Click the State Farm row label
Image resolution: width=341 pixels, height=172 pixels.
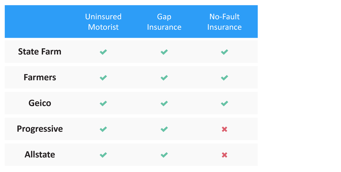pyautogui.click(x=40, y=52)
